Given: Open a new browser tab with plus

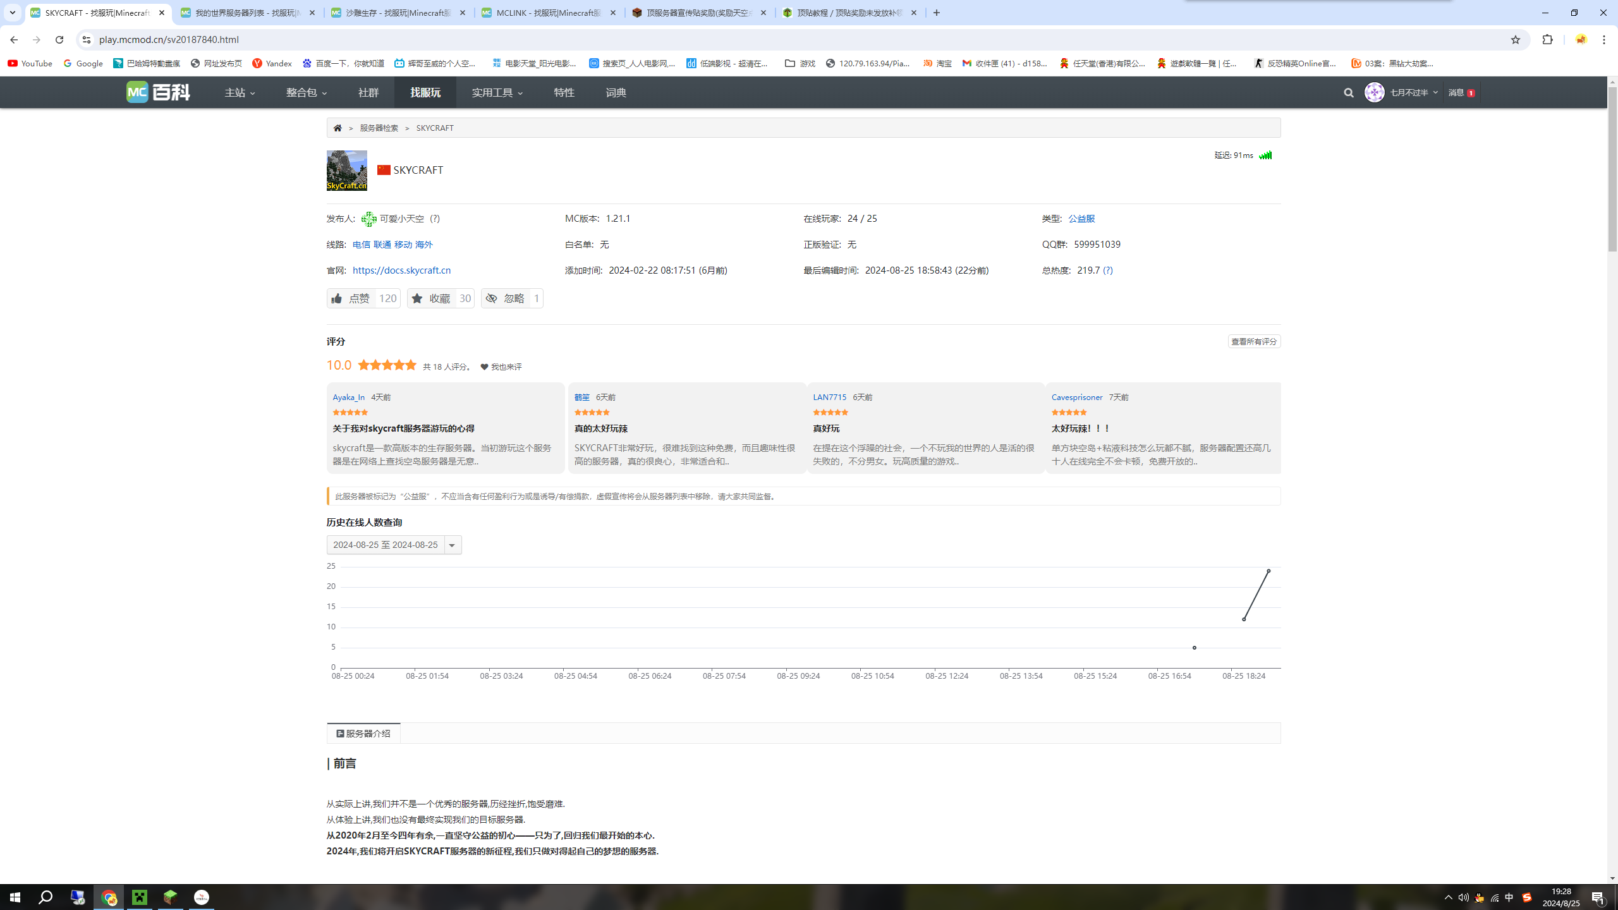Looking at the screenshot, I should pyautogui.click(x=937, y=13).
